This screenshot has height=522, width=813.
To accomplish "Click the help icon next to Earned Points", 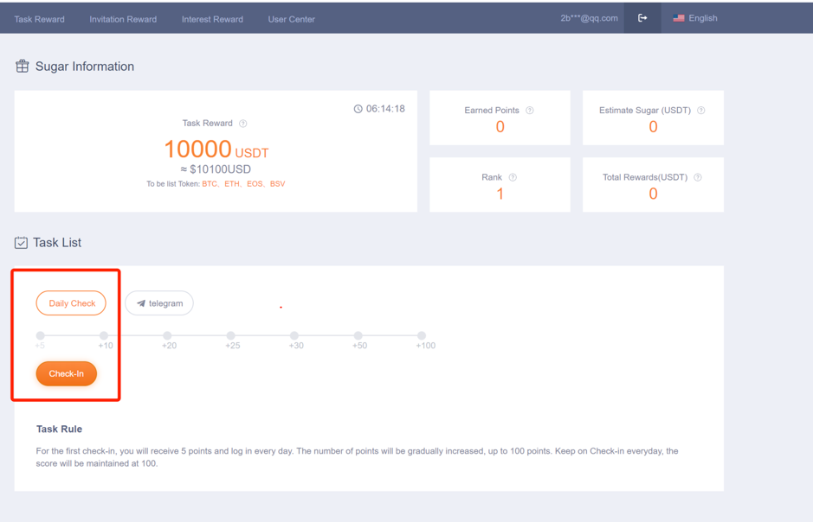I will [530, 111].
